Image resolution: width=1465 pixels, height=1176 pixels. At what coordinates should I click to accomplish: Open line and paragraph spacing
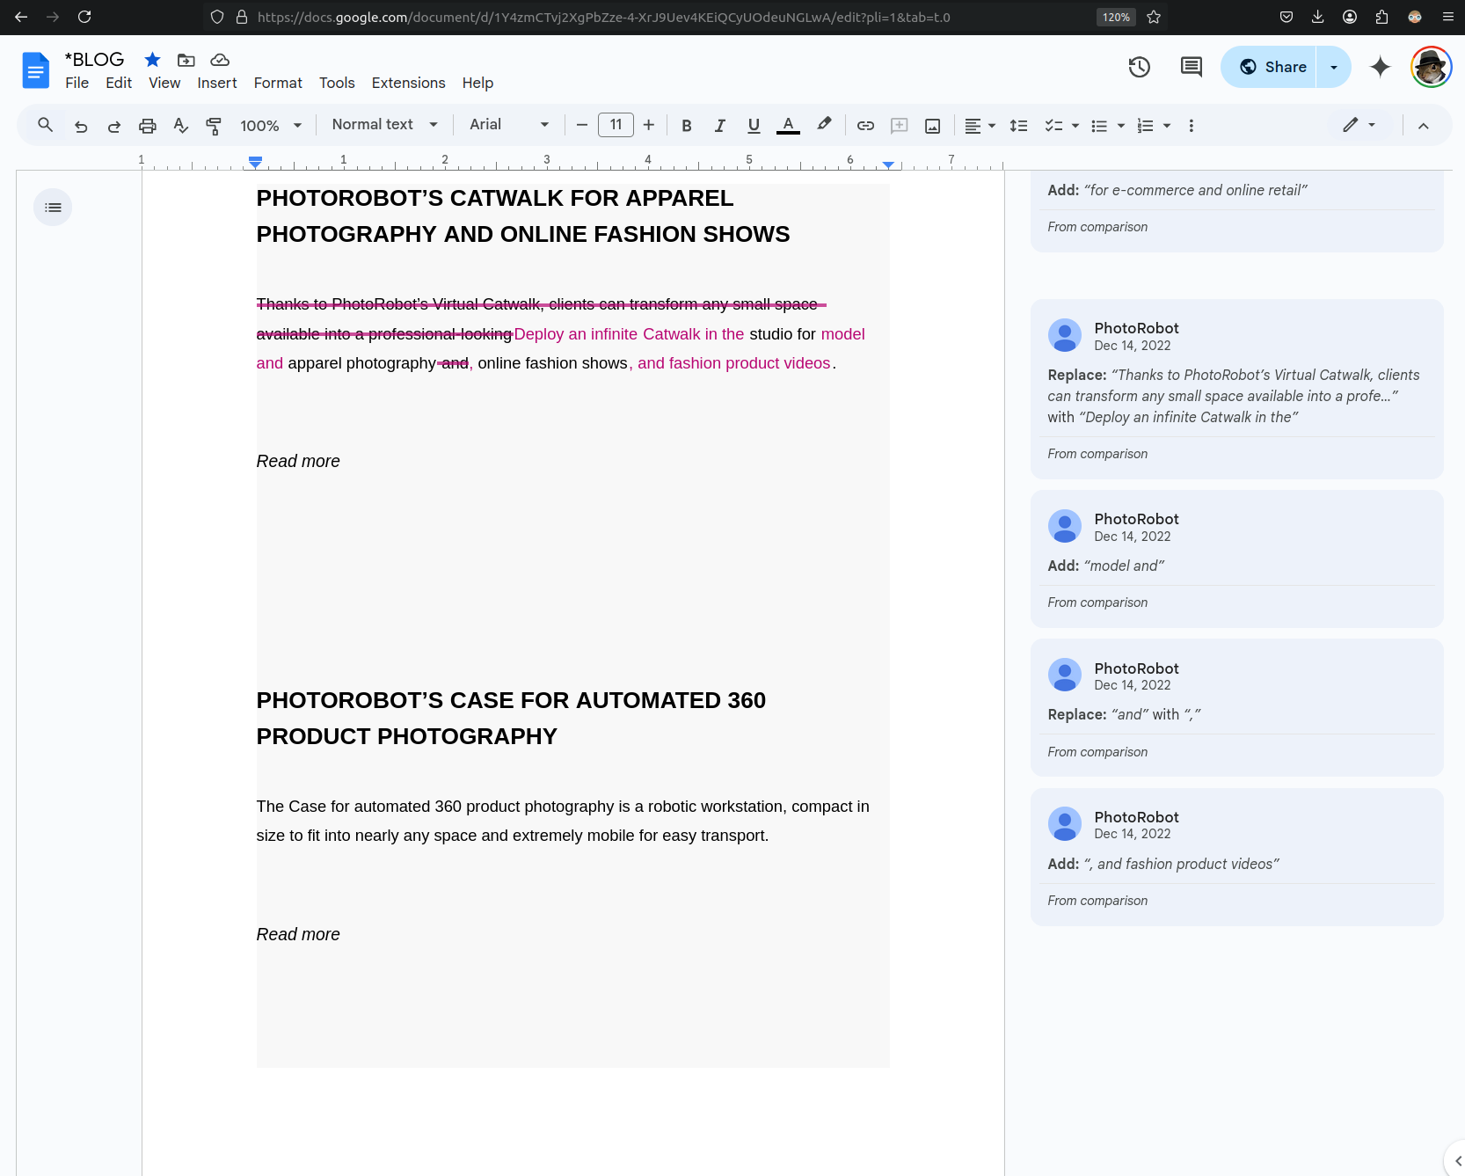(1018, 126)
